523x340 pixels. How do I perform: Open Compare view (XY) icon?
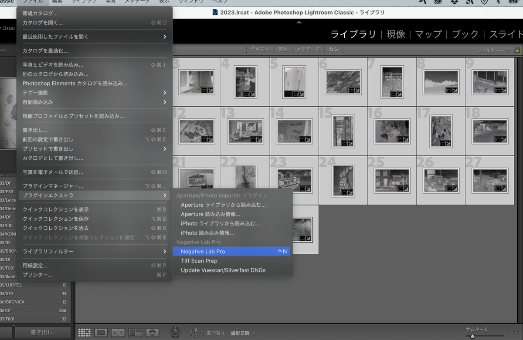(118, 333)
